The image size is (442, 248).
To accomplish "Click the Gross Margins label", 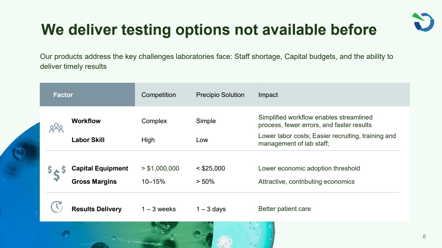I will coord(94,181).
